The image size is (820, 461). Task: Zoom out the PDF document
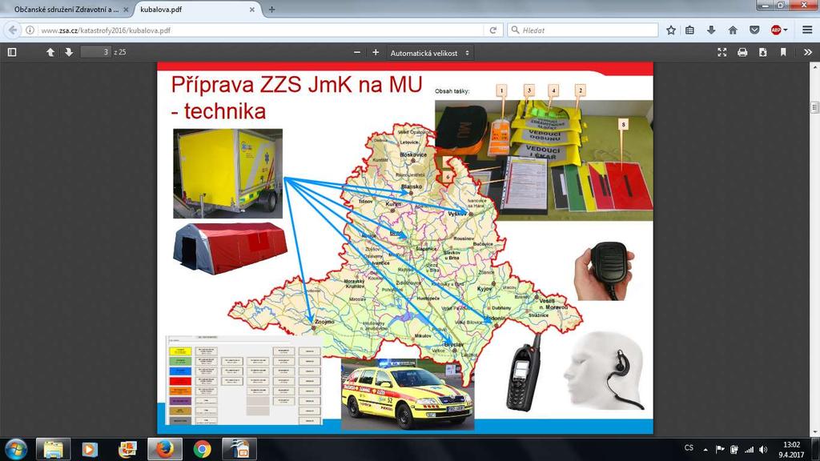point(357,52)
